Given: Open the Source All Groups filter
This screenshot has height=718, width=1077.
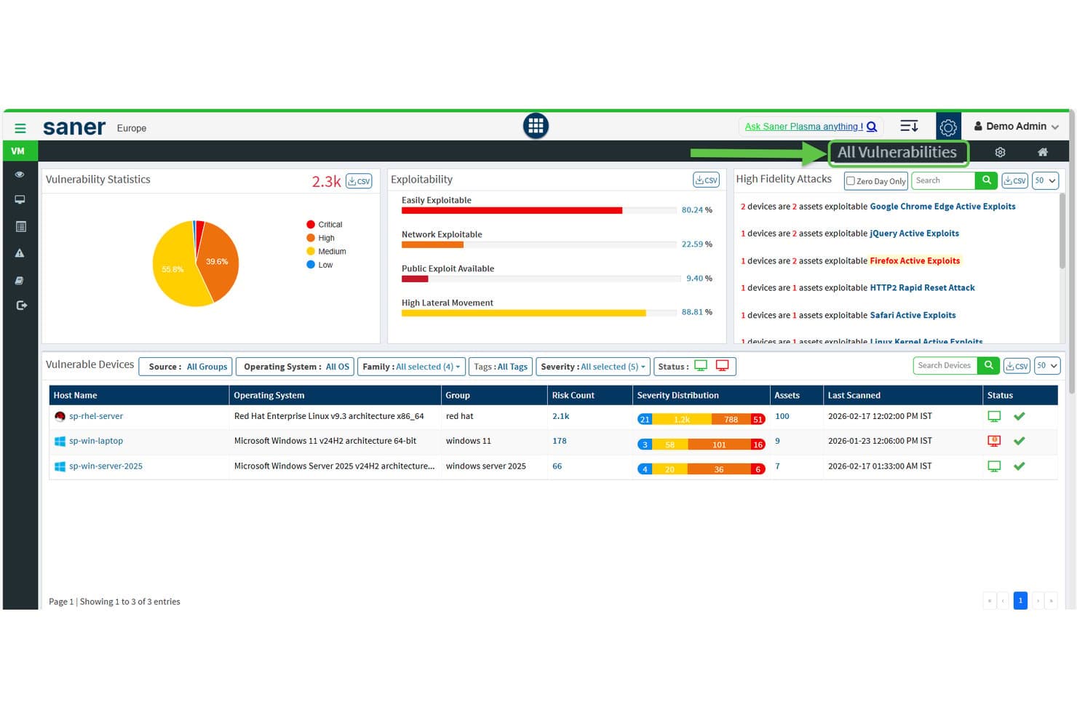Looking at the screenshot, I should pyautogui.click(x=186, y=367).
